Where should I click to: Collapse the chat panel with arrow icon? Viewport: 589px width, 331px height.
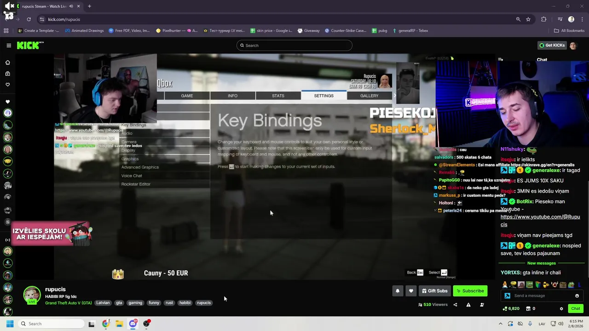(501, 59)
